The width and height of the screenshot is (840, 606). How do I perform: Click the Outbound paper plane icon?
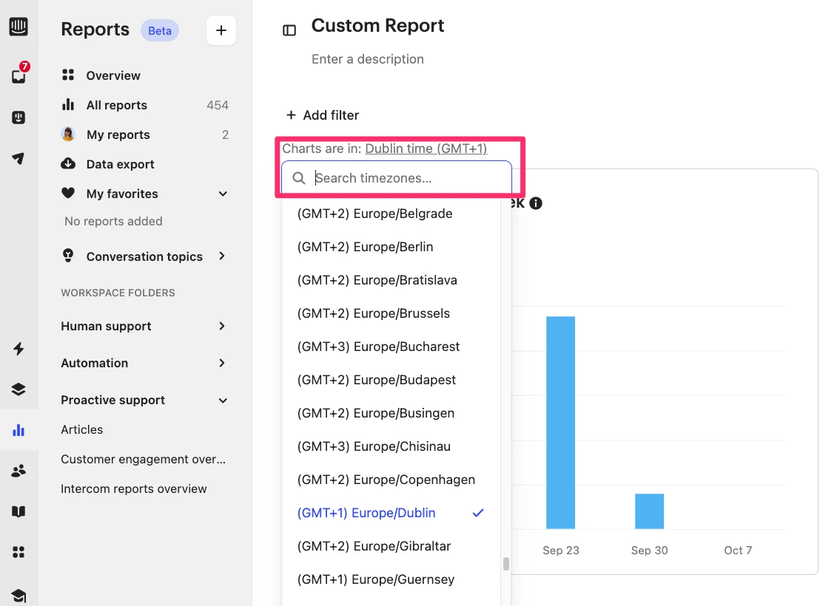click(19, 158)
